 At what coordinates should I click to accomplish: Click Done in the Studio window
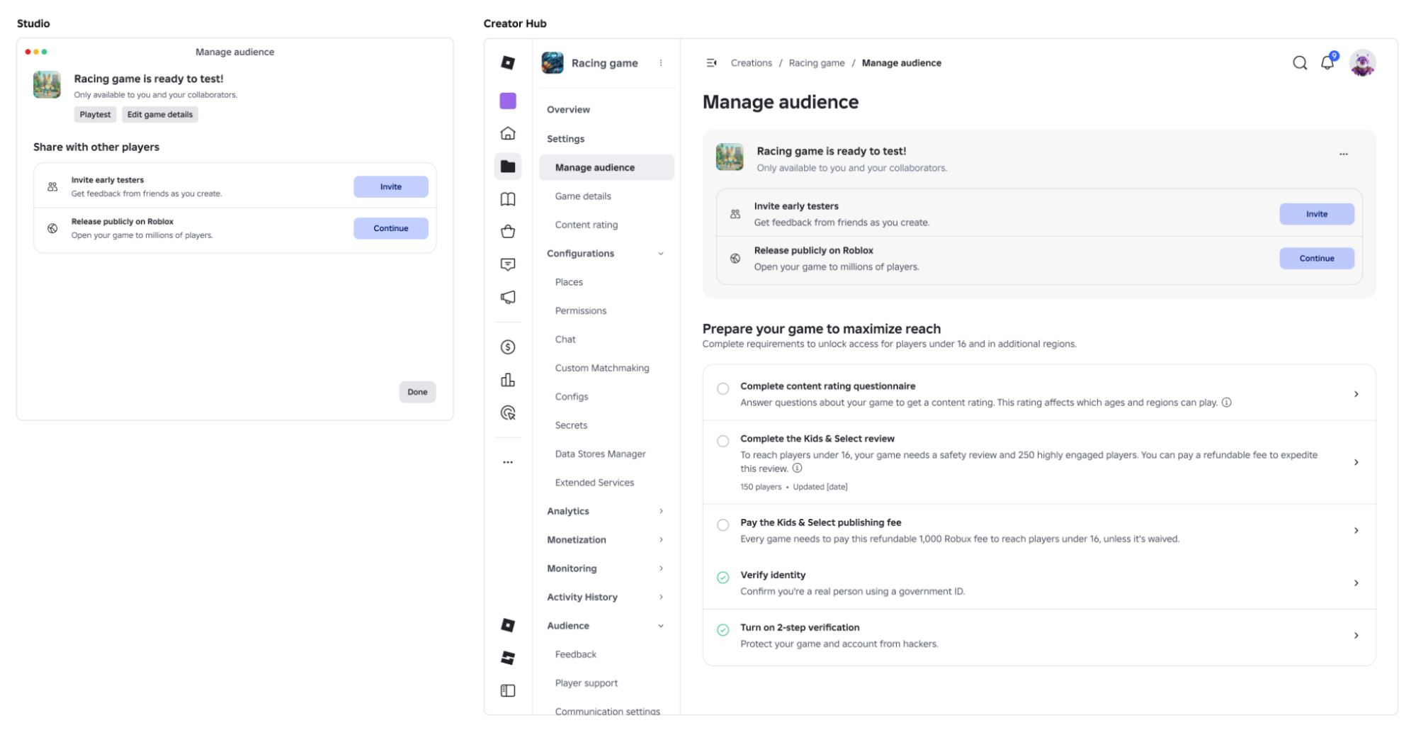click(417, 392)
